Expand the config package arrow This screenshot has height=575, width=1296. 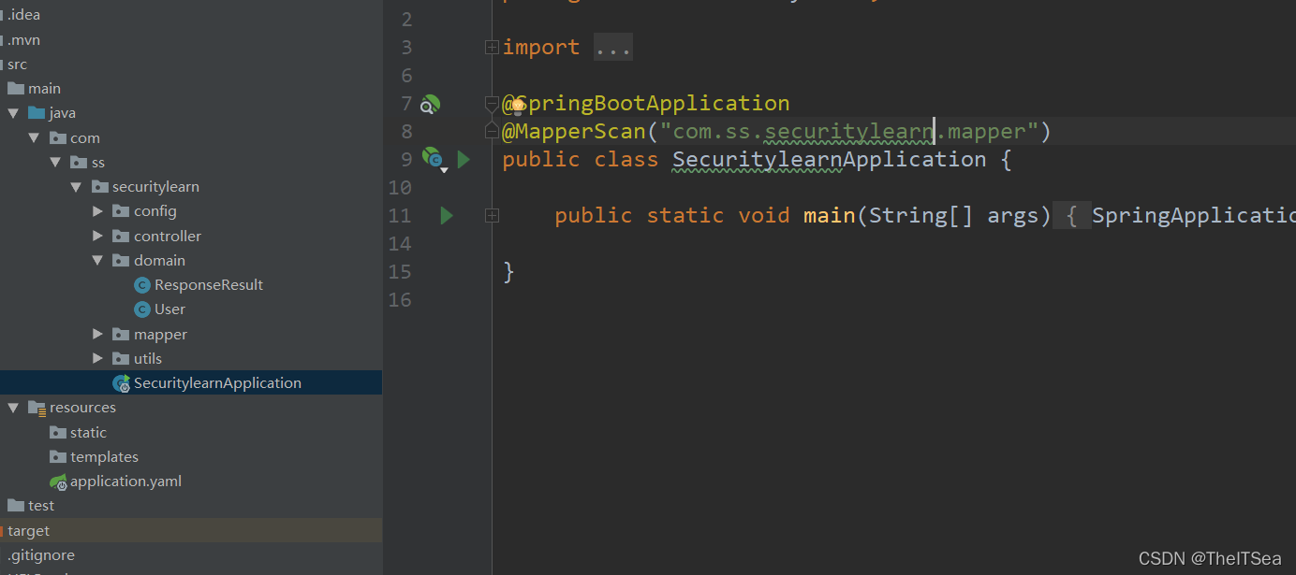click(97, 211)
